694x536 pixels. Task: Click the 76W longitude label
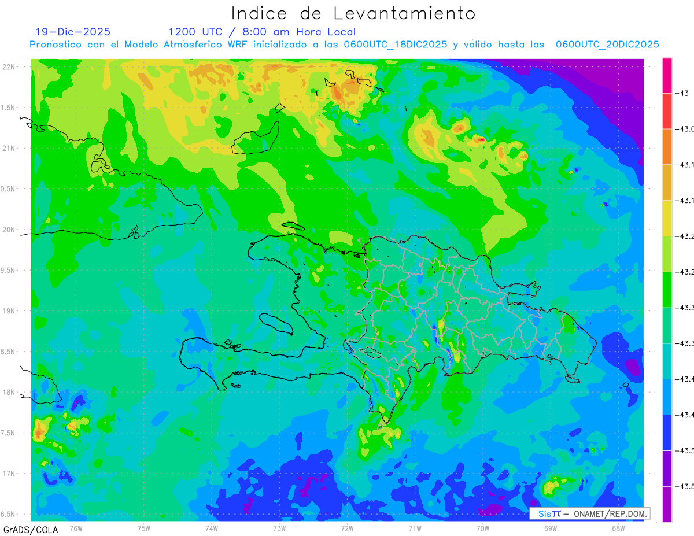tap(76, 528)
